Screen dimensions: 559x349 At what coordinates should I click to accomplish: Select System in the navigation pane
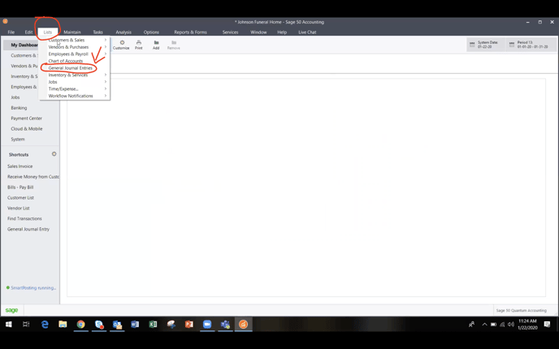click(x=18, y=140)
